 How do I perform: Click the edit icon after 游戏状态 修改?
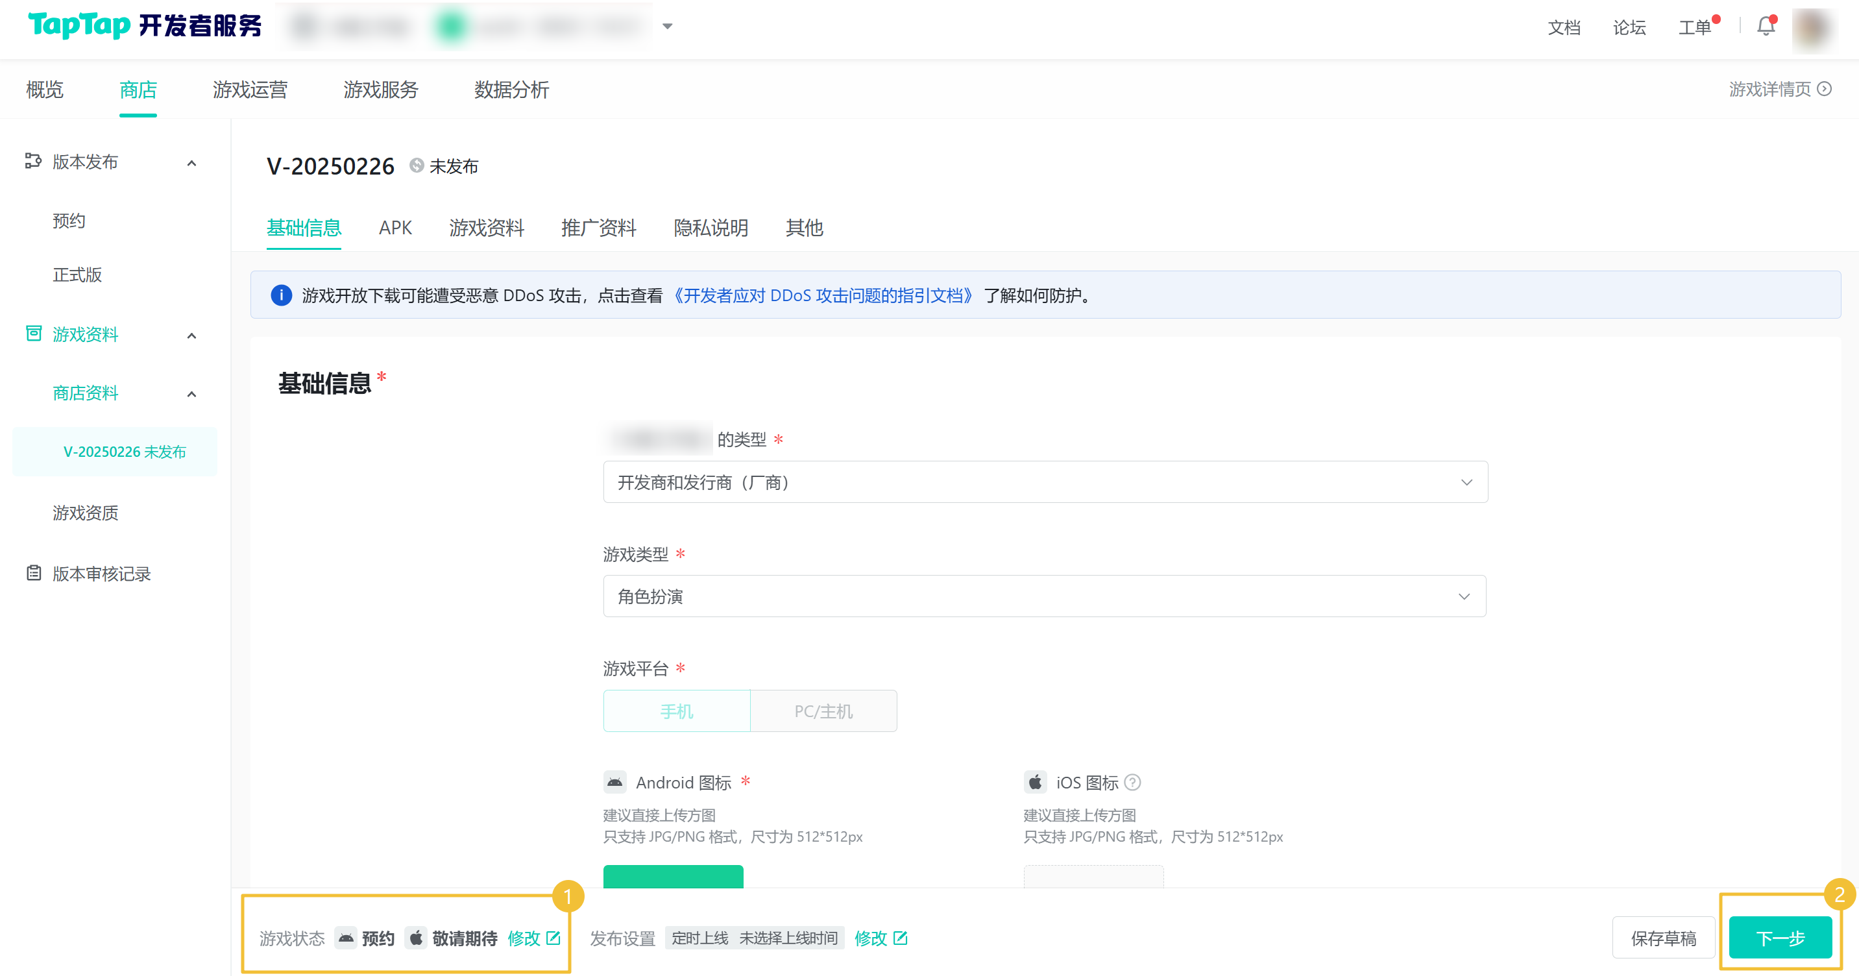553,938
